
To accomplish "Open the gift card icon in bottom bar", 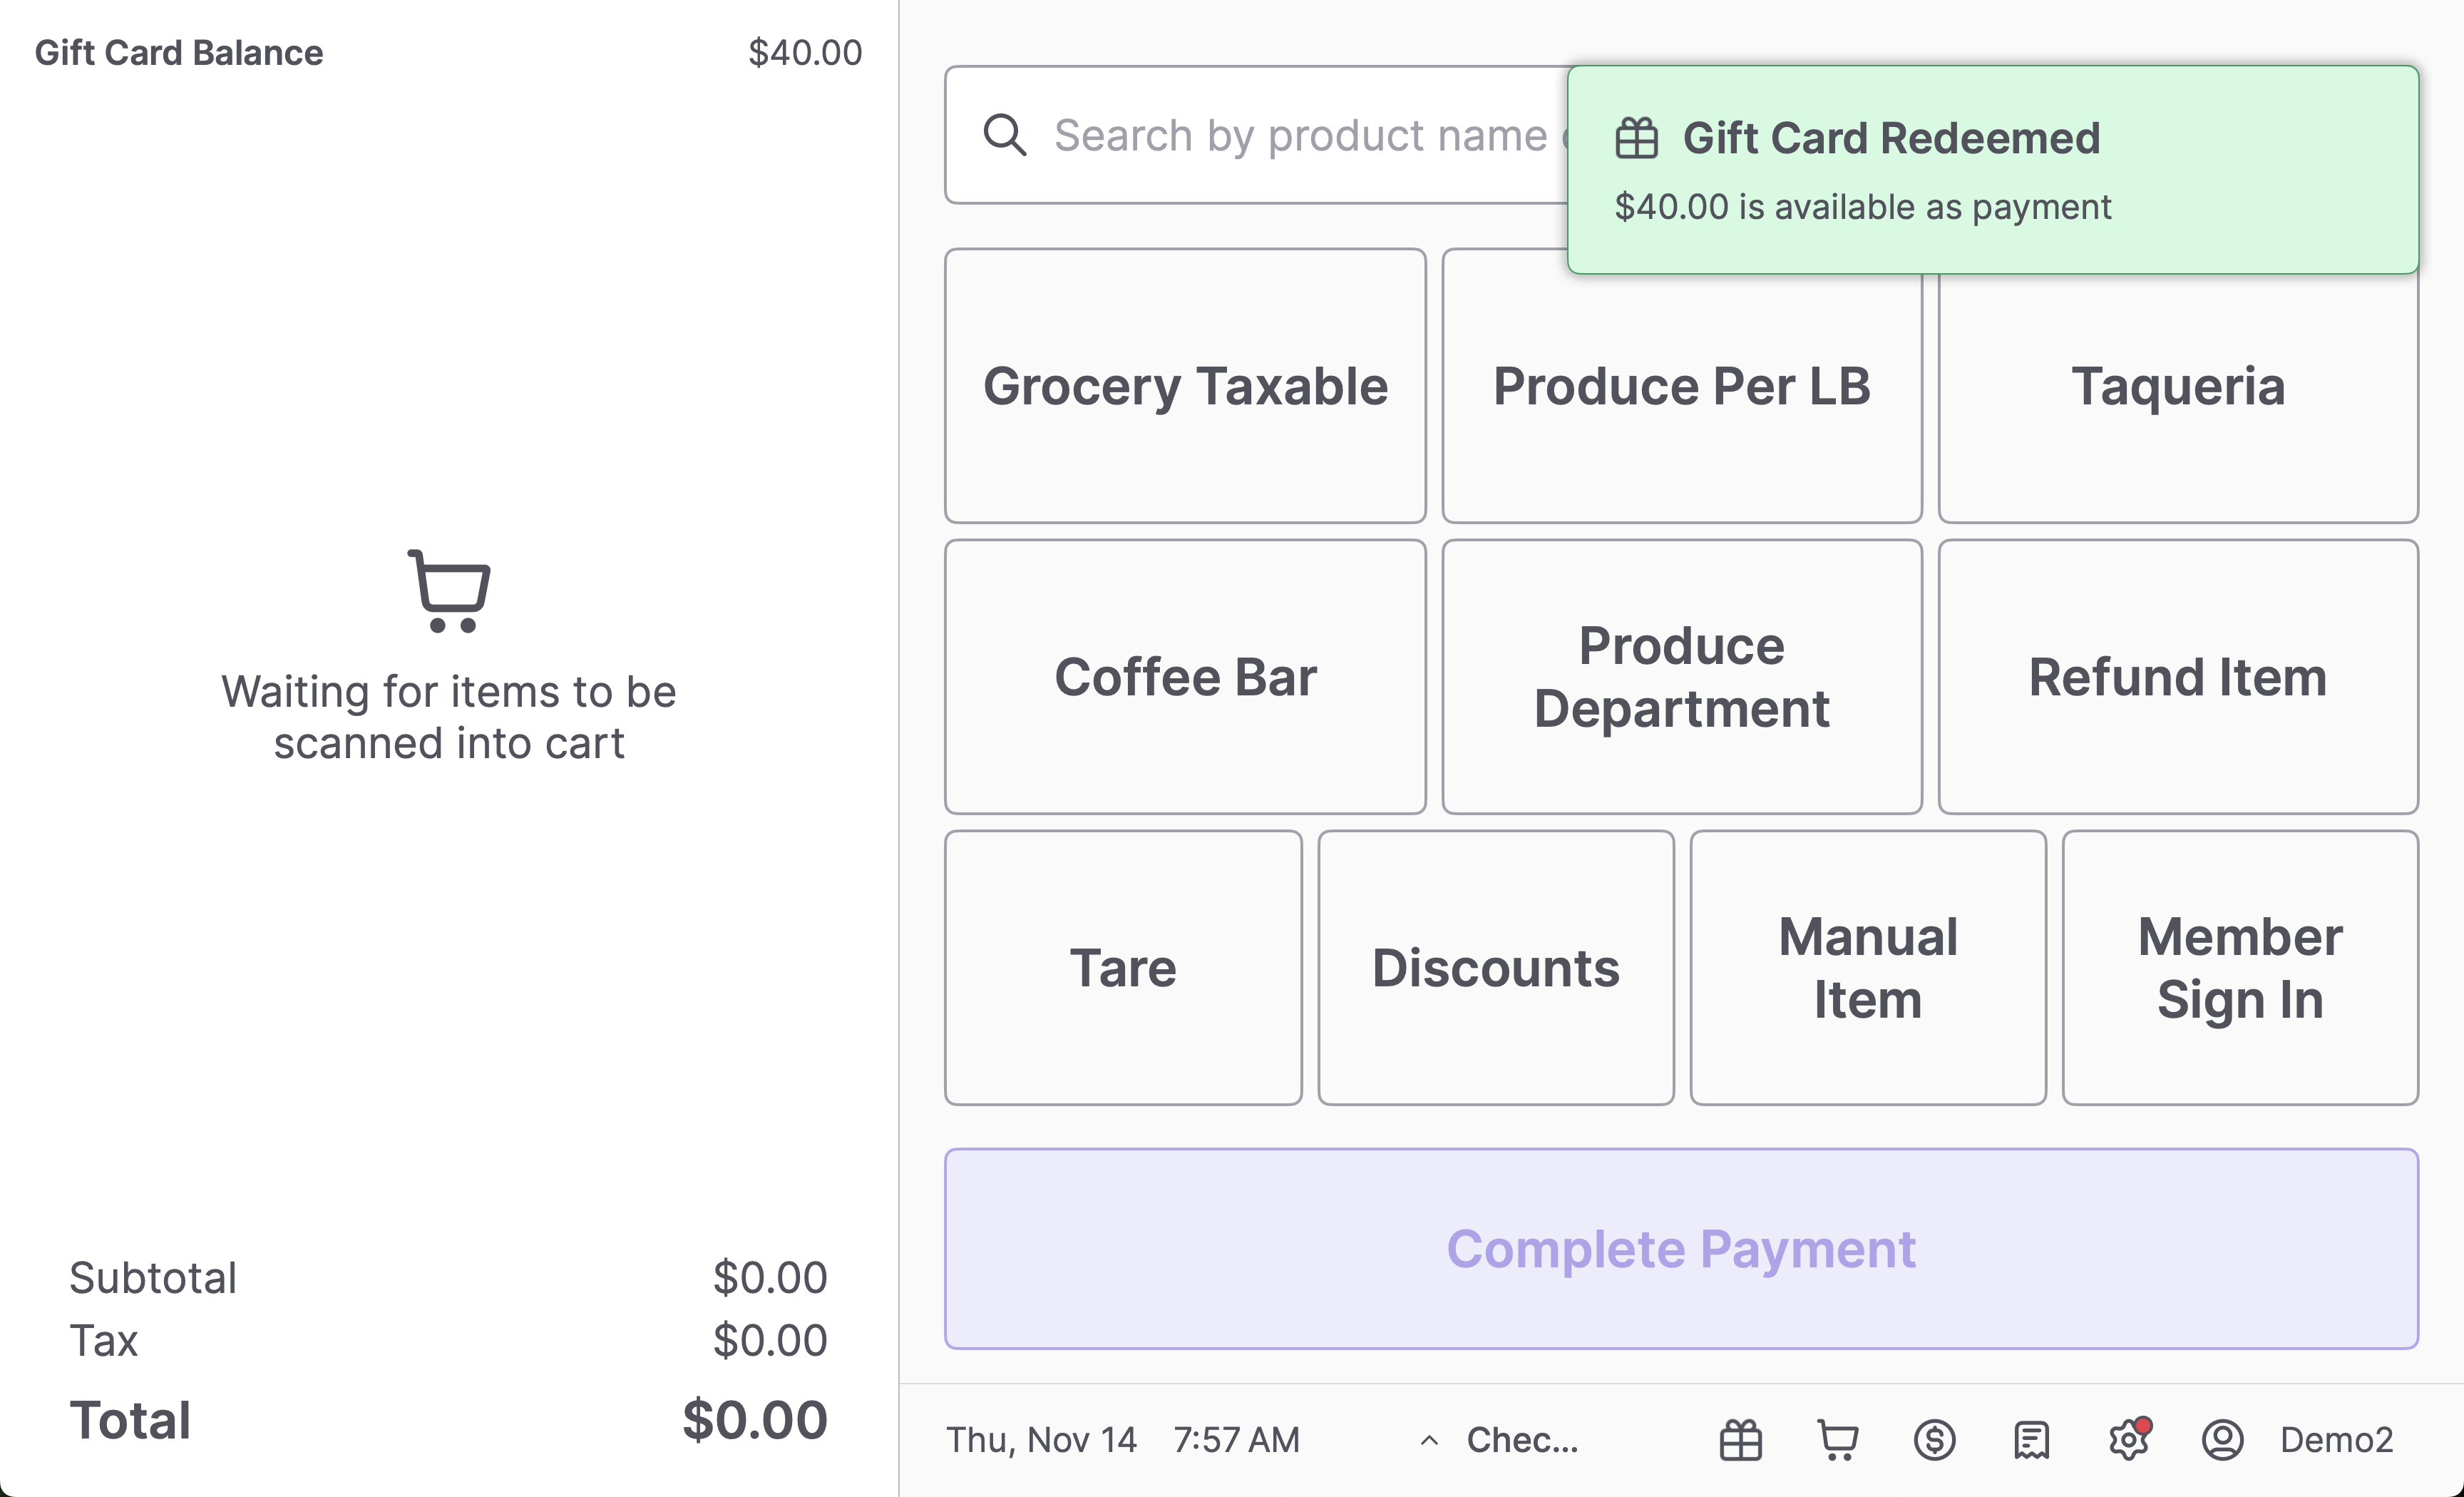I will point(1740,1440).
